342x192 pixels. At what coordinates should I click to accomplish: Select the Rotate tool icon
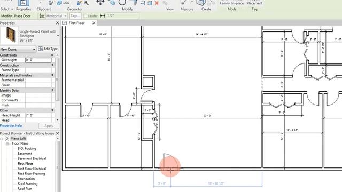click(x=122, y=2)
